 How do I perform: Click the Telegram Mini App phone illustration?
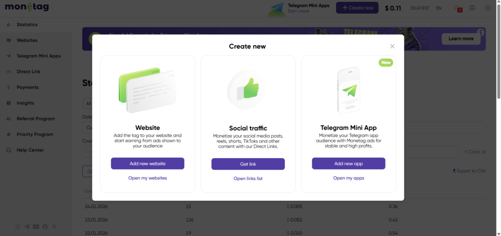point(348,90)
